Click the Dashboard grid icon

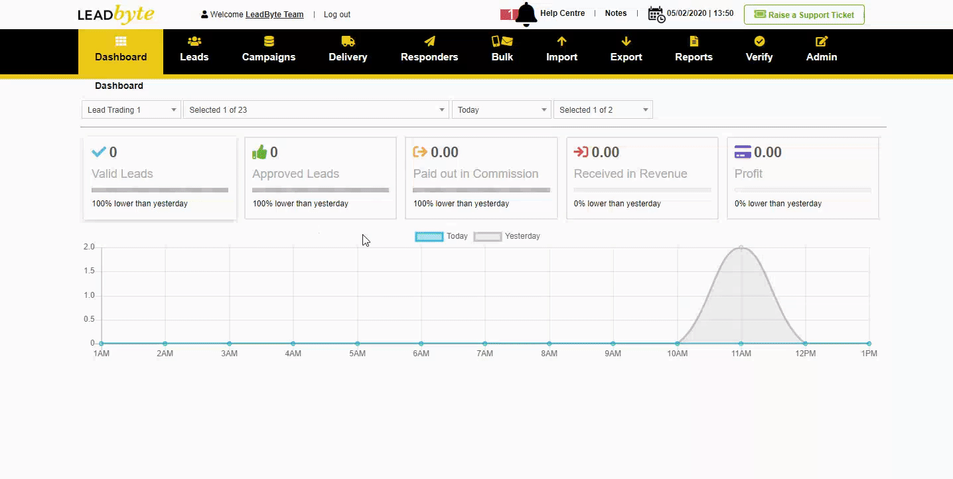pos(121,41)
